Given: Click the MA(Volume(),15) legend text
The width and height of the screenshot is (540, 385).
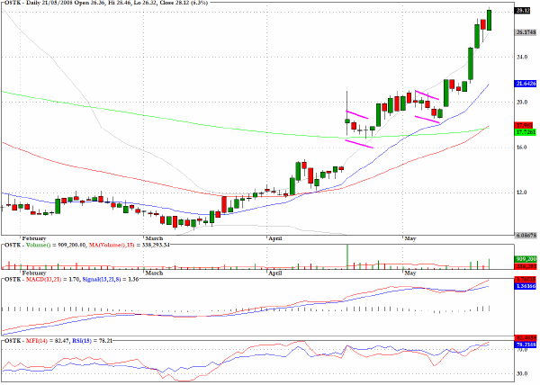Looking at the screenshot, I should tap(110, 245).
